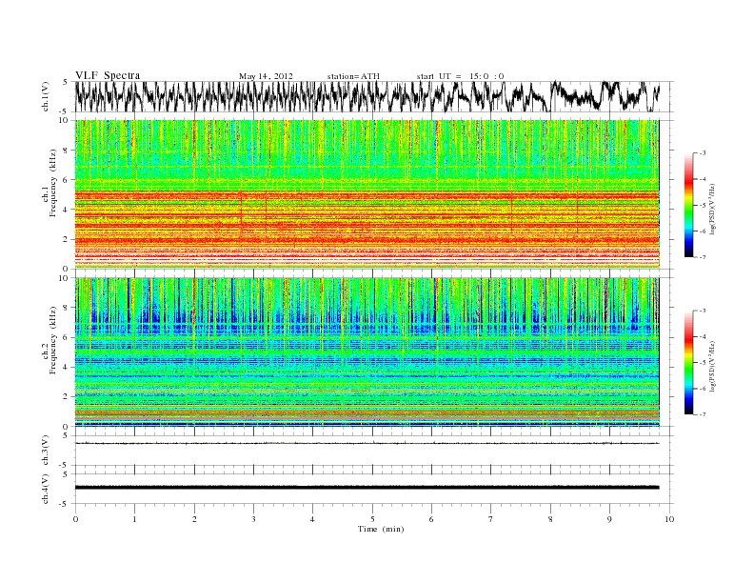Click the "ch.3(V)" axis label

pos(45,451)
